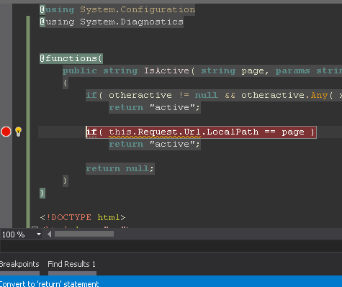Click the 'Convert to return statement' status text
This screenshot has width=342, height=287.
49,284
